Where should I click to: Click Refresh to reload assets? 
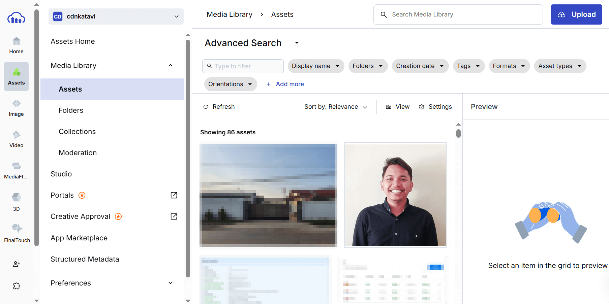point(218,107)
